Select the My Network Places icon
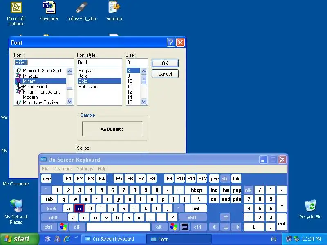The width and height of the screenshot is (327, 245). (16, 212)
